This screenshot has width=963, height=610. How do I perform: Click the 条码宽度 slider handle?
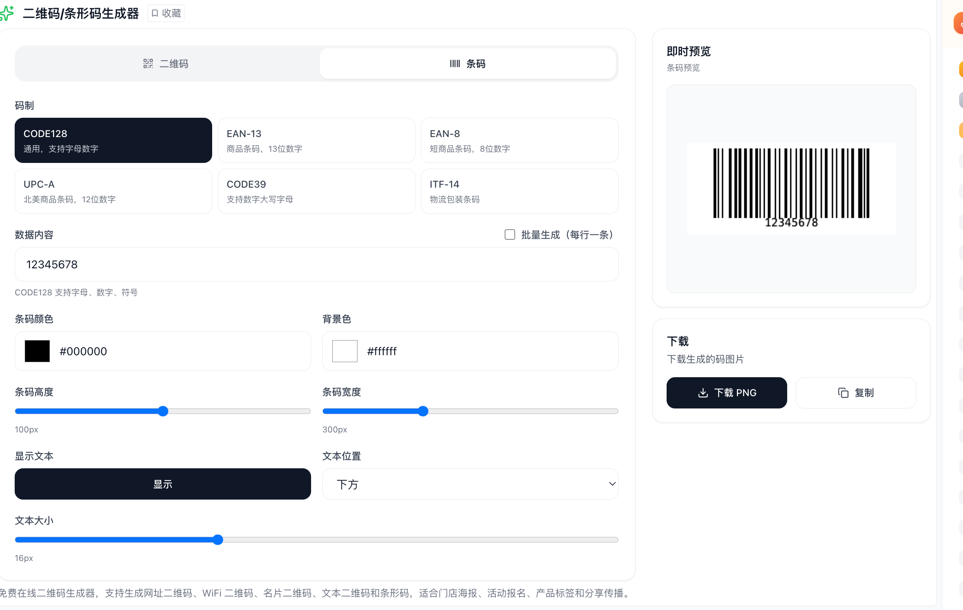423,411
